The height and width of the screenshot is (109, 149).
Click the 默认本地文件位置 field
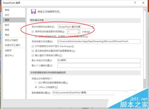(99, 60)
